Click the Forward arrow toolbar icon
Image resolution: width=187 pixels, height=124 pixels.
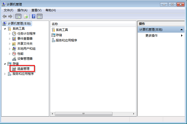(10, 16)
